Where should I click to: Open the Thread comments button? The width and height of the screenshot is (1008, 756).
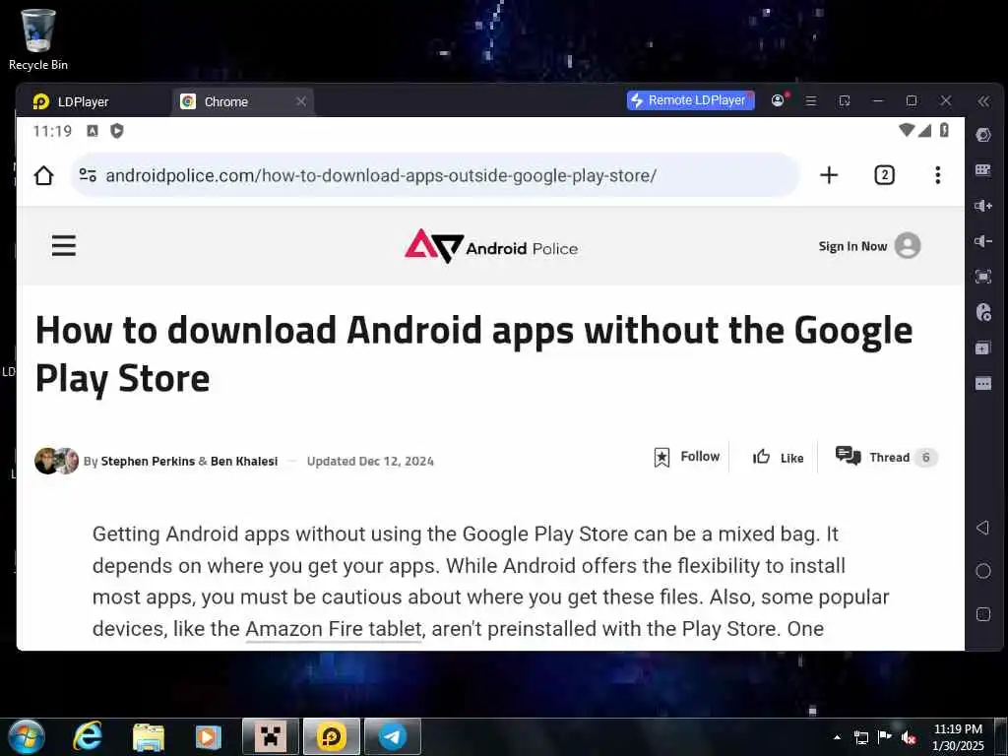click(x=887, y=457)
